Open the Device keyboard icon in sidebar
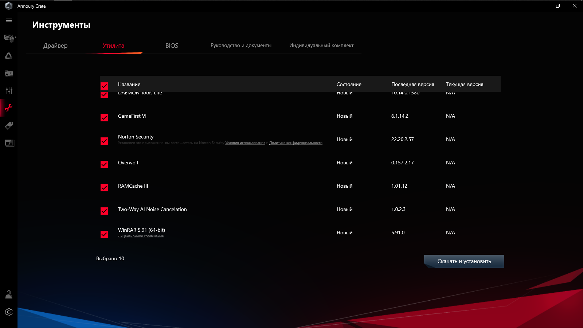This screenshot has height=328, width=583. pos(9,38)
